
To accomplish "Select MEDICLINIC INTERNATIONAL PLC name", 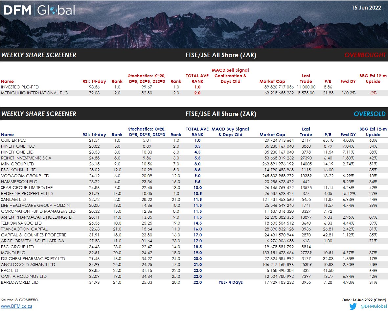I will coord(34,93).
